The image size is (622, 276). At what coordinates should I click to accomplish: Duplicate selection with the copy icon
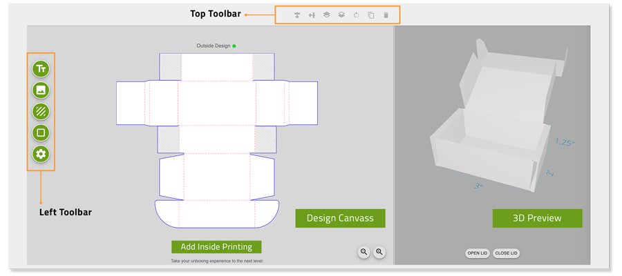pyautogui.click(x=371, y=15)
